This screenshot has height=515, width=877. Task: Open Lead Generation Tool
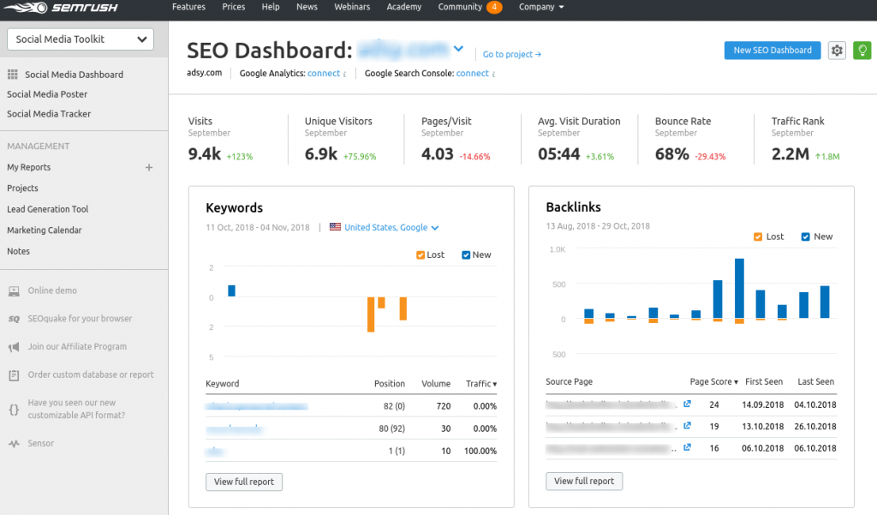[48, 209]
